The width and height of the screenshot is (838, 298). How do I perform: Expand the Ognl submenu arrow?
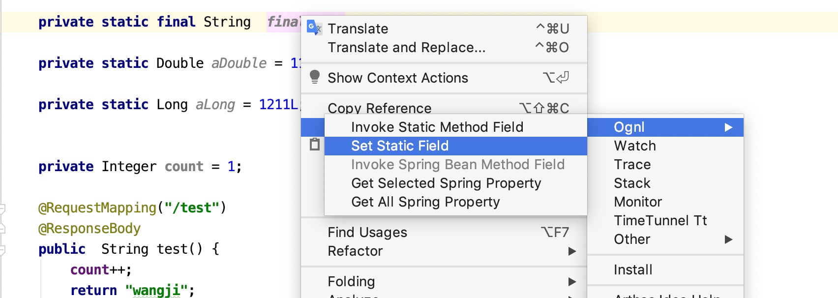(x=728, y=127)
